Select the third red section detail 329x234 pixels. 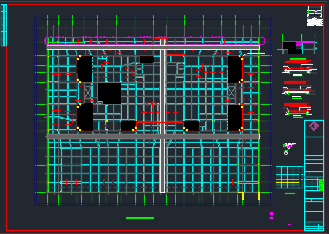tap(298, 110)
